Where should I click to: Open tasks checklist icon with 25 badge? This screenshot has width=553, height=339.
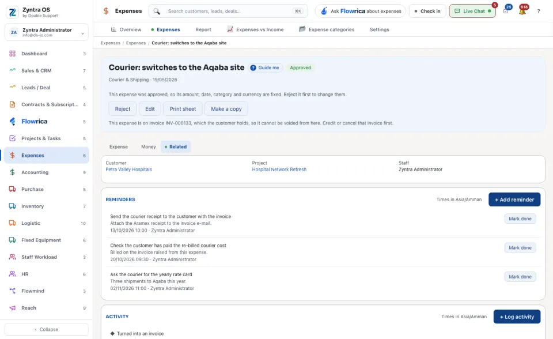(x=506, y=11)
